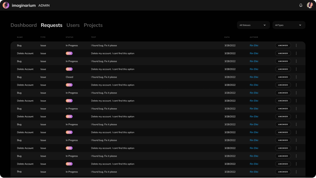Go to the Users tab
Viewport: 316px width, 178px height.
tap(73, 25)
